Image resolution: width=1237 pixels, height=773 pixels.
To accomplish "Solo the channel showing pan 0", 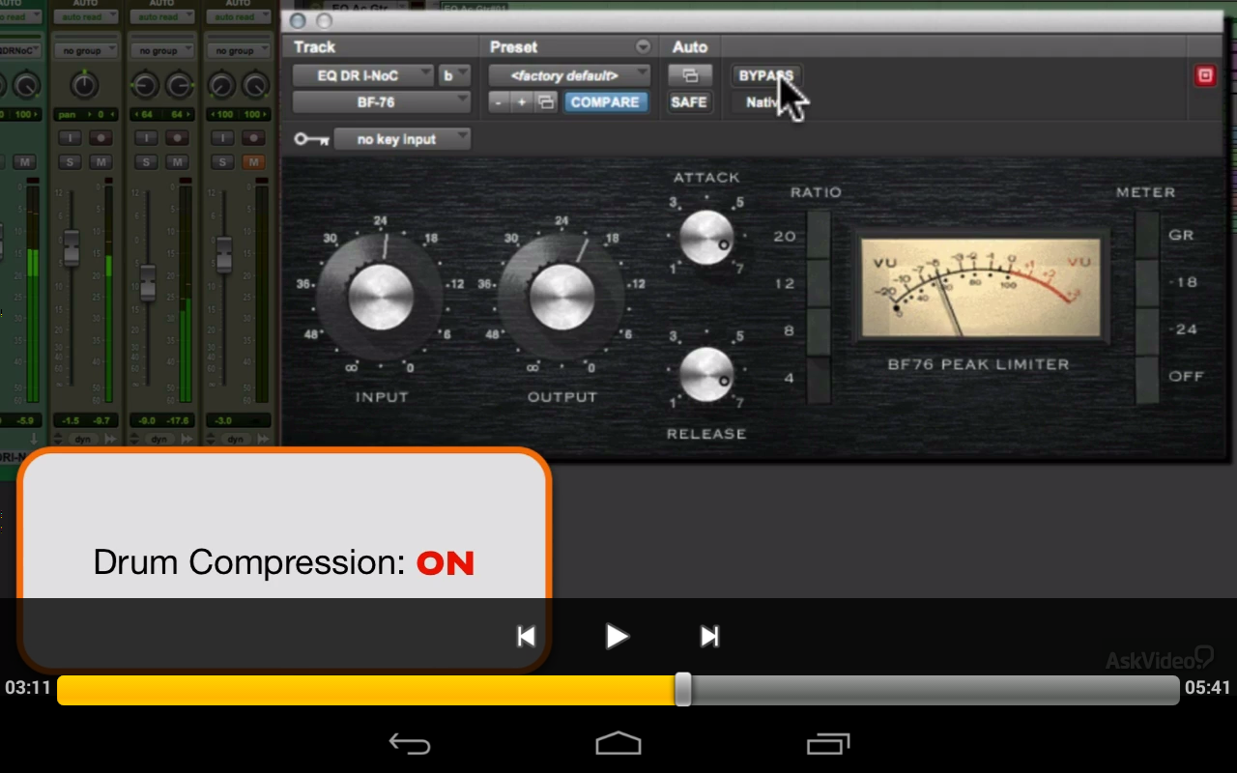I will point(70,161).
